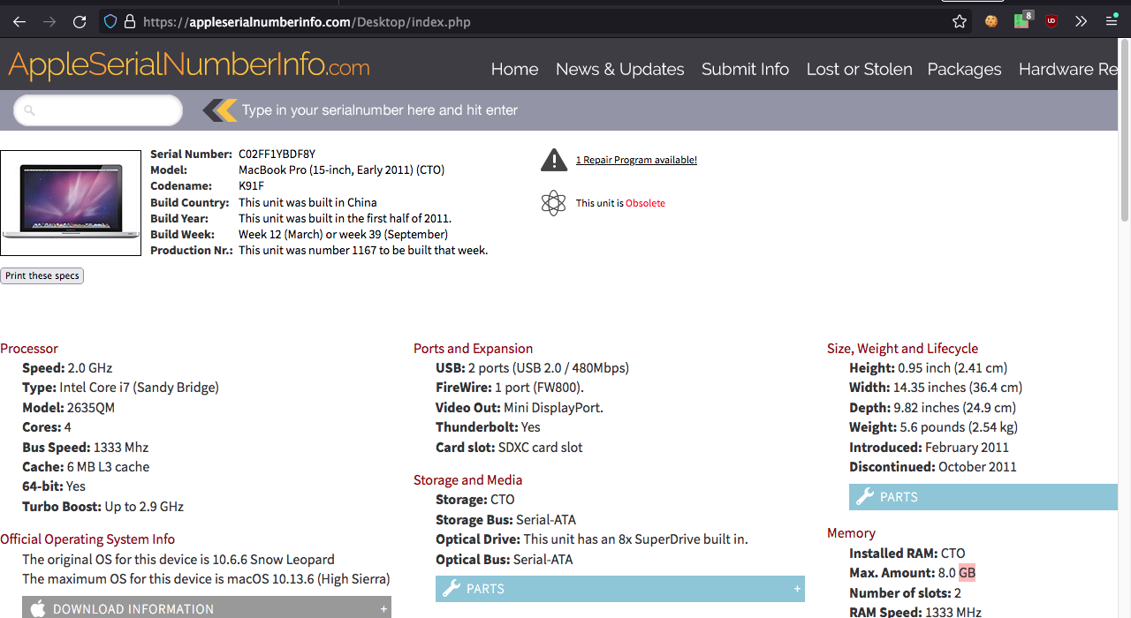Click processor model value 2635QM
The width and height of the screenshot is (1131, 618).
click(x=91, y=407)
